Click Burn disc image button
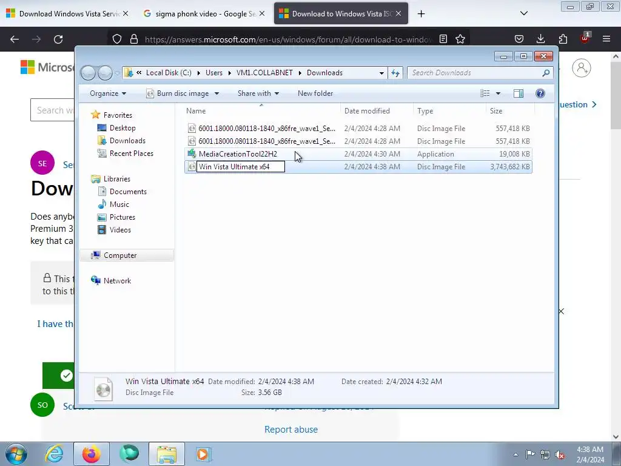The height and width of the screenshot is (466, 621). point(178,93)
